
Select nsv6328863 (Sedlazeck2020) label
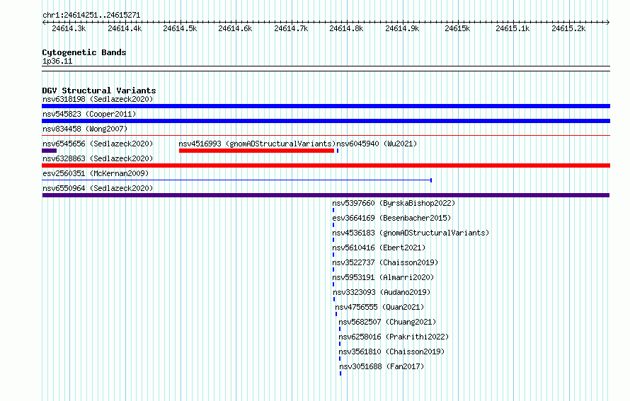[98, 158]
